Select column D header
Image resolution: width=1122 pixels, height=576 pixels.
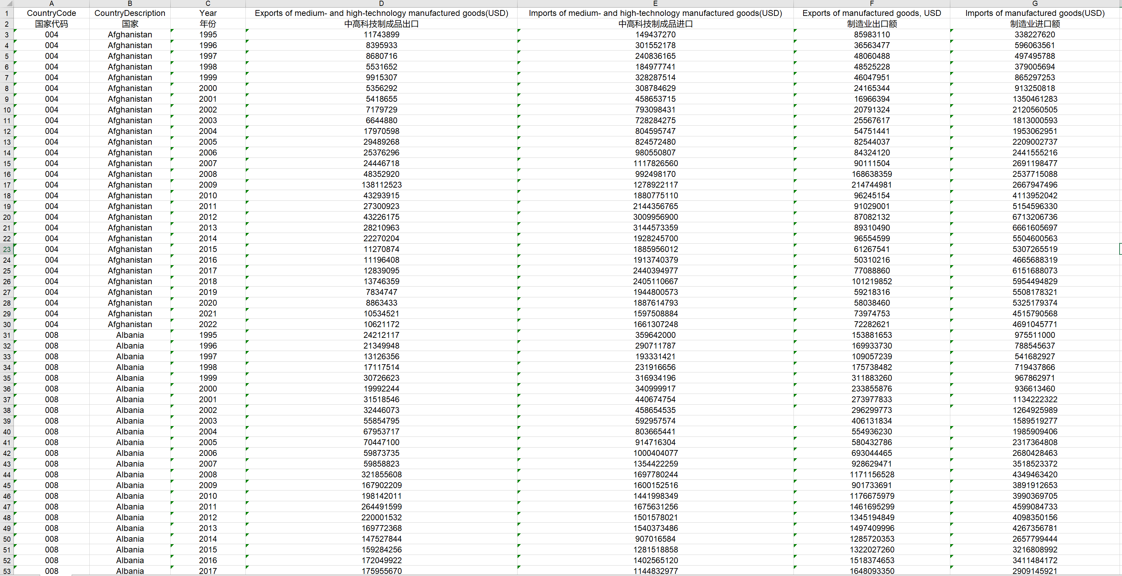(381, 3)
